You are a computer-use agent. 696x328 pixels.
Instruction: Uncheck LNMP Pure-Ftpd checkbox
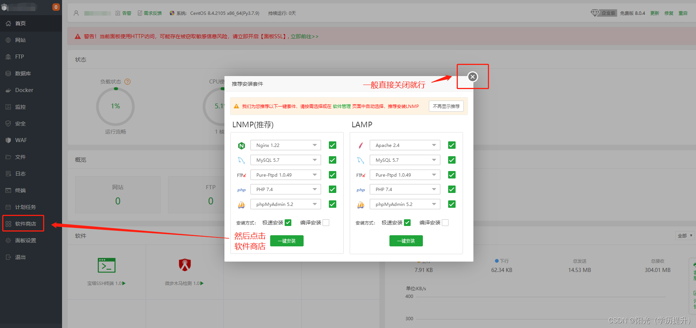pyautogui.click(x=333, y=175)
